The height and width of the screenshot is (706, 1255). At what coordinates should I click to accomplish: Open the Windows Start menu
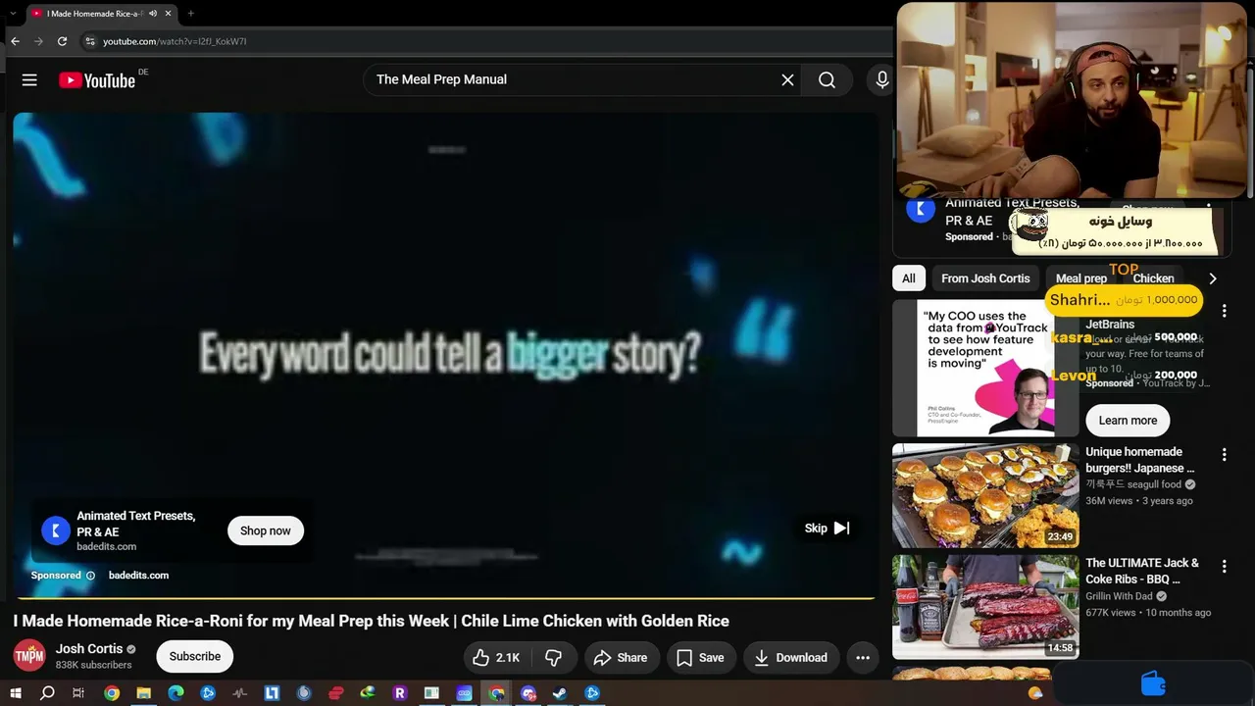[x=16, y=693]
